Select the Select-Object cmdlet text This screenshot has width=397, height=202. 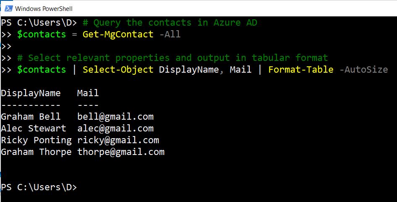coord(118,69)
